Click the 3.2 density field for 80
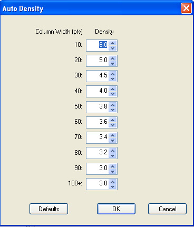This screenshot has height=227, width=194. (97, 153)
